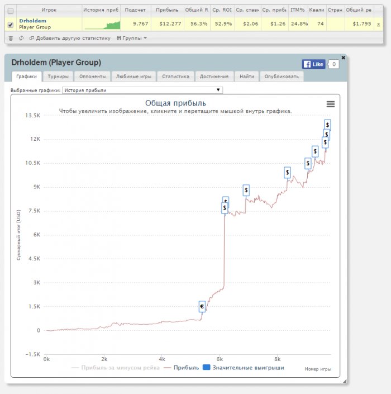Viewport: 391px width, 394px height.
Task: Click the profit history sparkline thumbnail
Action: tap(102, 24)
